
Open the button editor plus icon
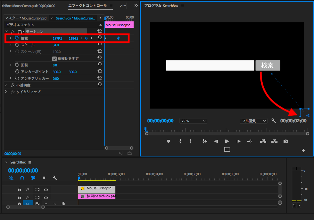(x=303, y=151)
